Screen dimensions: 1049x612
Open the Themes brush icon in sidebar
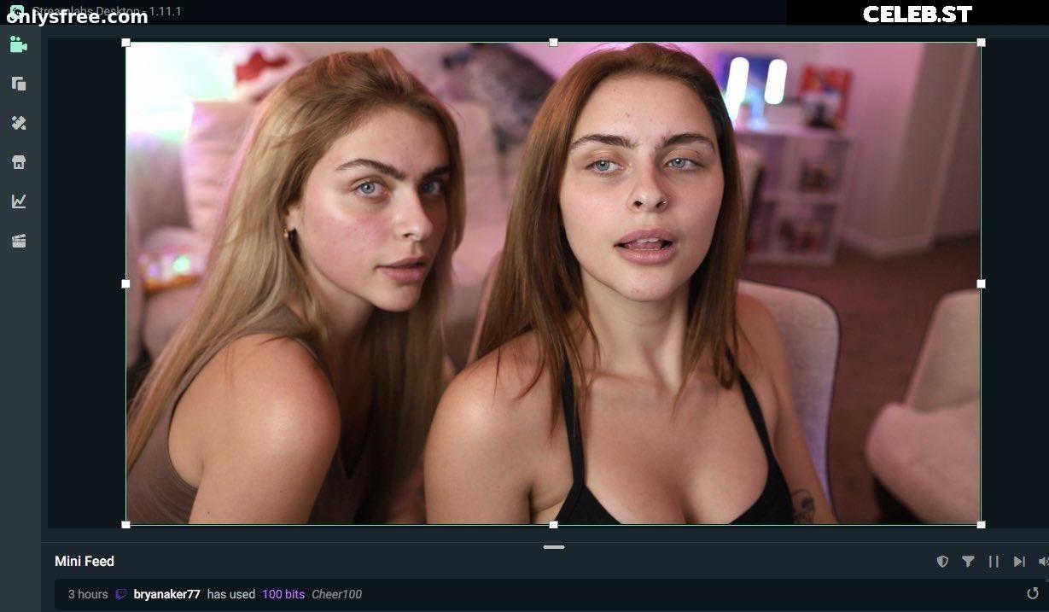pyautogui.click(x=18, y=123)
